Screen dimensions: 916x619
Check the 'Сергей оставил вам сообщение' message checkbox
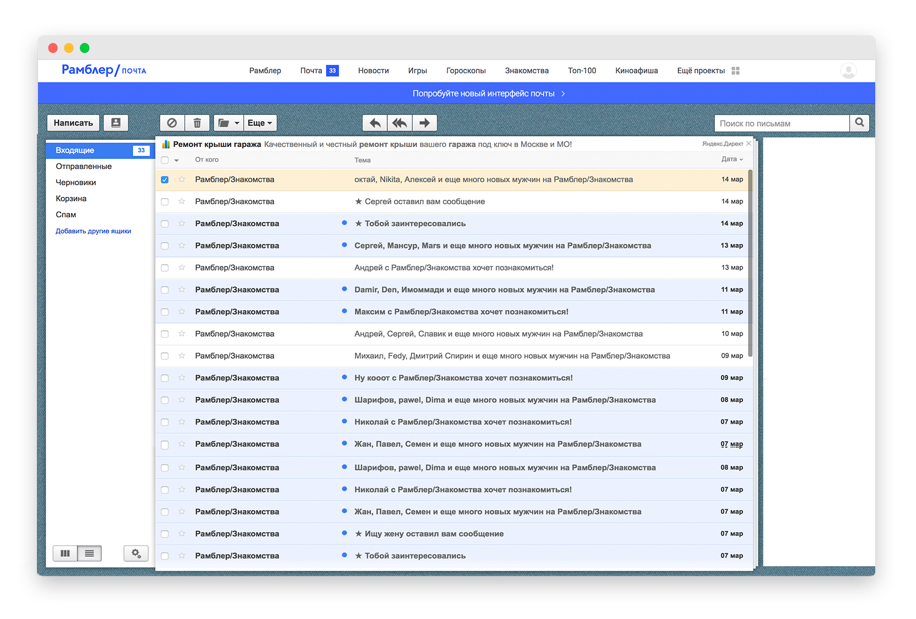click(165, 202)
